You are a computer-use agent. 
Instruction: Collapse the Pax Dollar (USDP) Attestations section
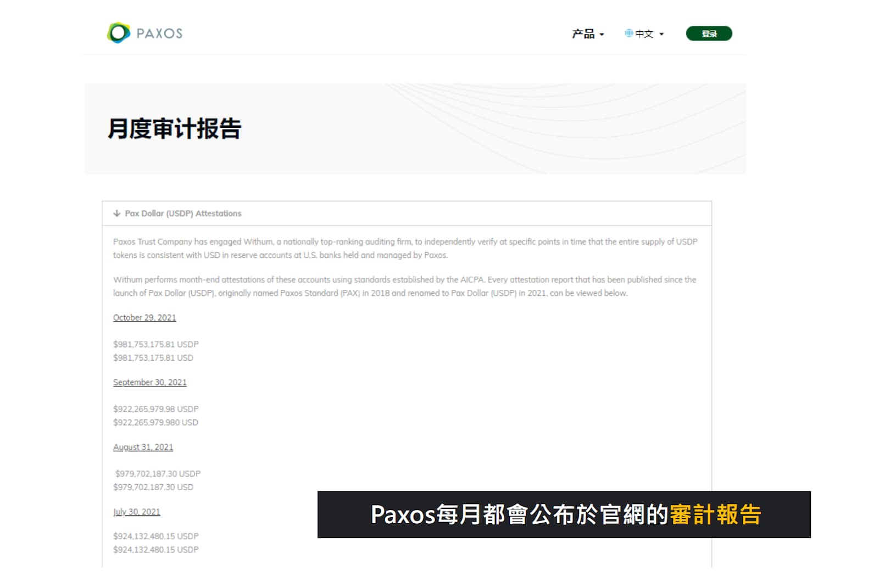point(407,214)
